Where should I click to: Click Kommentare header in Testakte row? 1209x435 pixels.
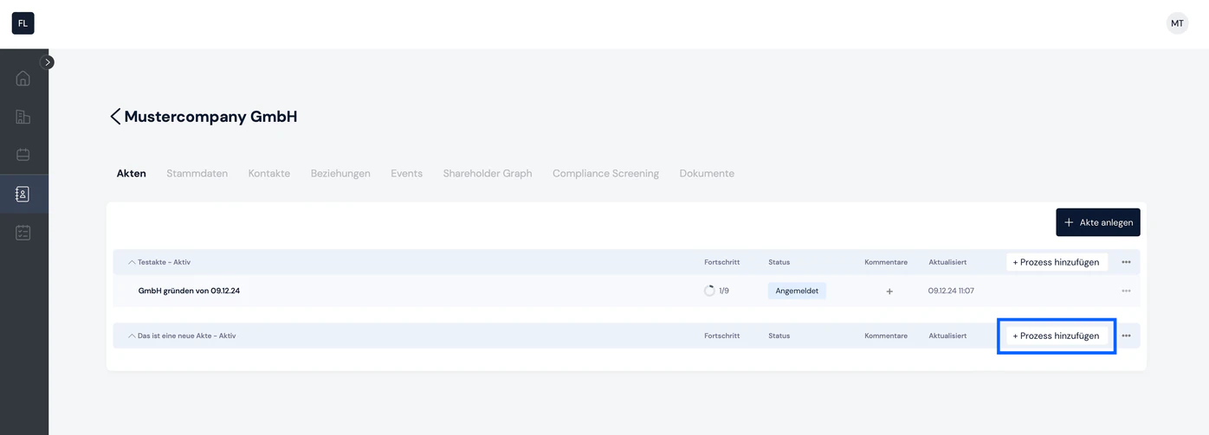[886, 262]
